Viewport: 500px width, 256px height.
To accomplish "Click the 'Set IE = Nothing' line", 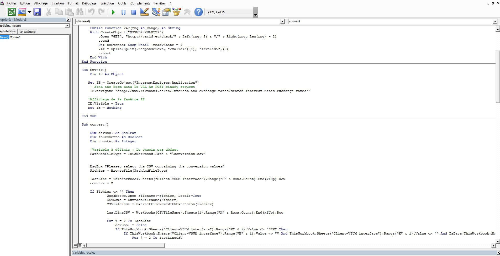I will (105, 108).
